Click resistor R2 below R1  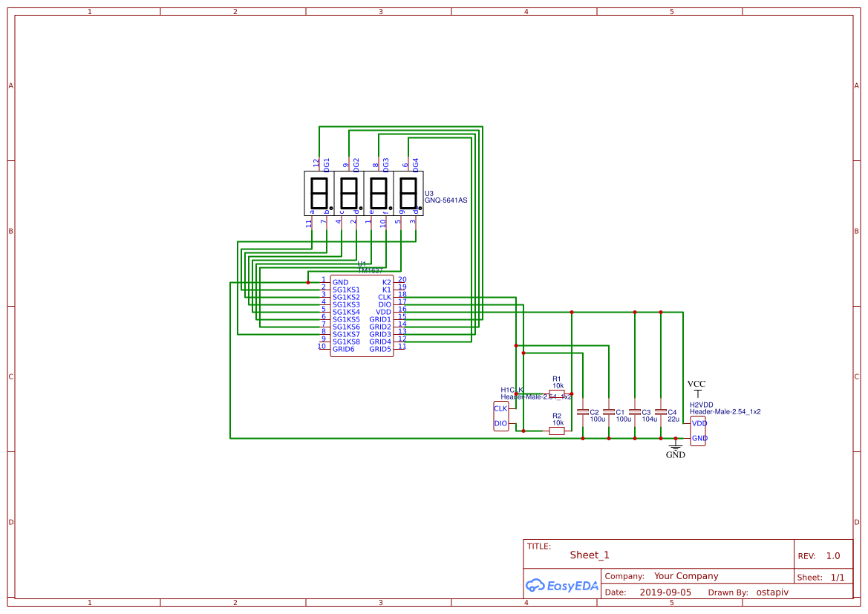coord(556,431)
